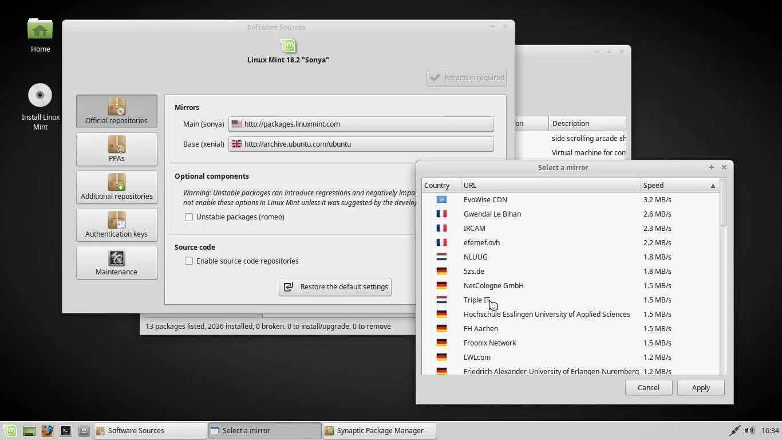Select the 5zs.de mirror

coord(570,271)
